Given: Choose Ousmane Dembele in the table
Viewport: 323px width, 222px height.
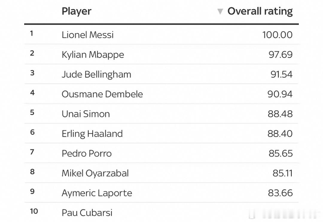Looking at the screenshot, I should [x=102, y=94].
